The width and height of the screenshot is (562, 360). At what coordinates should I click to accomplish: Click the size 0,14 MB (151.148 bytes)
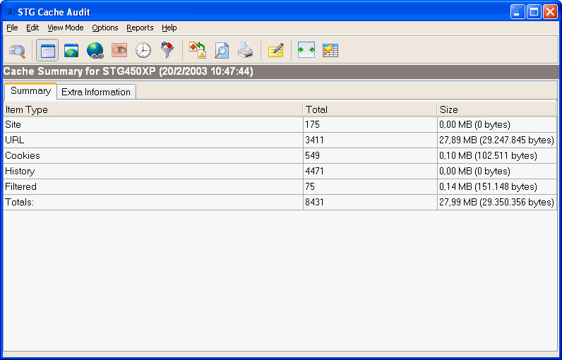point(488,186)
